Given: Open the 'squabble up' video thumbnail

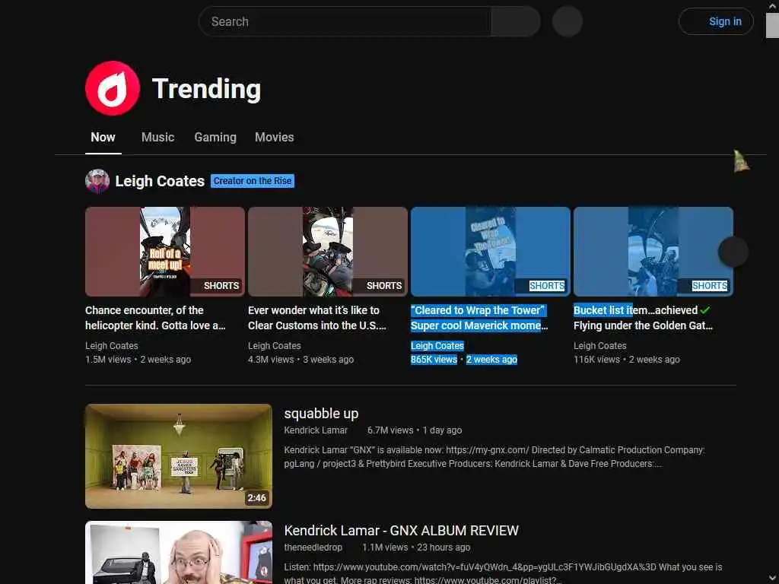Looking at the screenshot, I should [x=179, y=456].
